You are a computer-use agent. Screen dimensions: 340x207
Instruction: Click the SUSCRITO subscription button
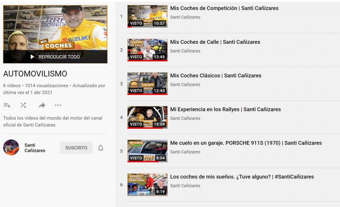click(x=76, y=148)
